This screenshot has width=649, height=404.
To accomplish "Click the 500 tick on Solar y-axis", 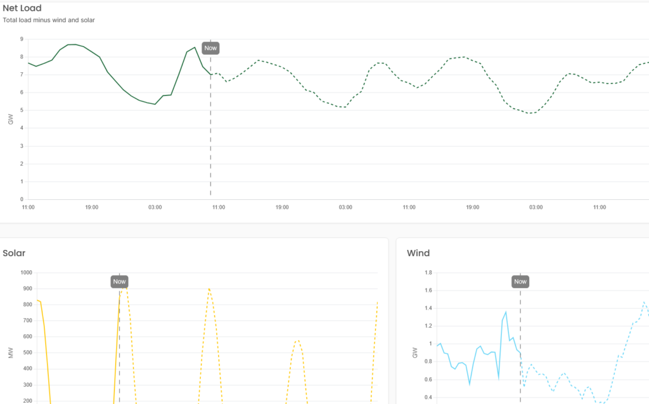I will 26,353.
